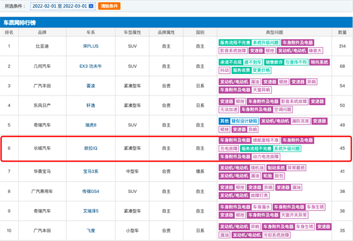Click the 广汽本田 brand cell

point(42,230)
